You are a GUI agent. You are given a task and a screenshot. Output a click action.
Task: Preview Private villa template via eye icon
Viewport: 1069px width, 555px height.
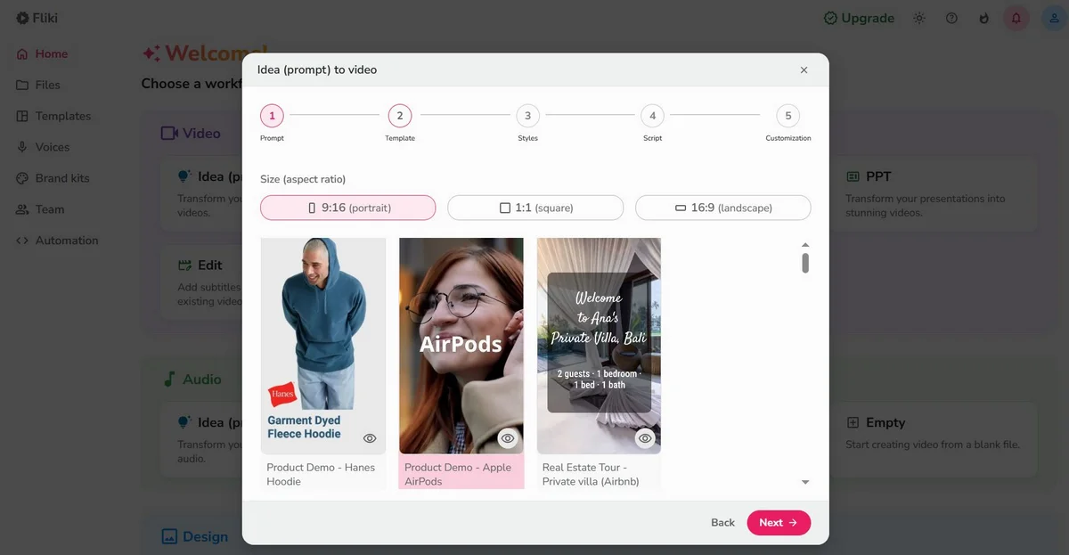[x=646, y=438]
